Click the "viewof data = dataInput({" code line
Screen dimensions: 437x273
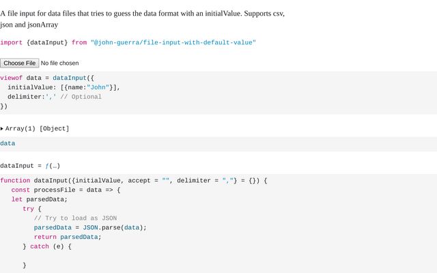coord(47,78)
